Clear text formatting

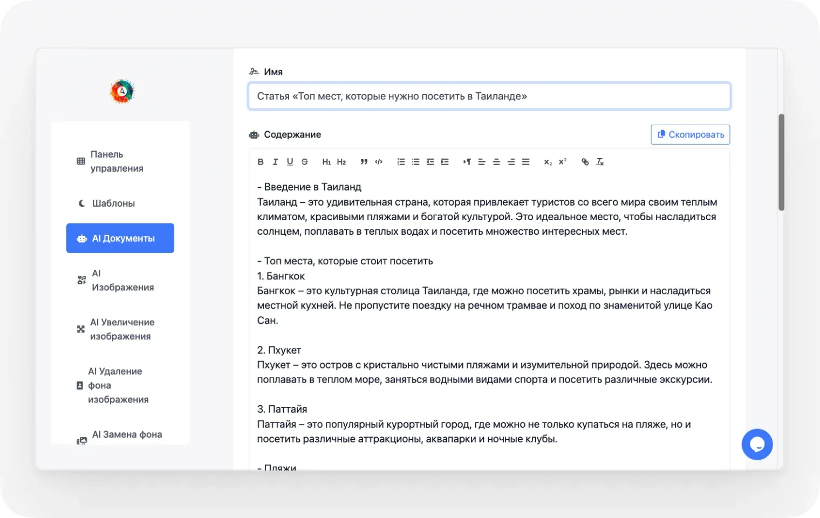pos(600,162)
